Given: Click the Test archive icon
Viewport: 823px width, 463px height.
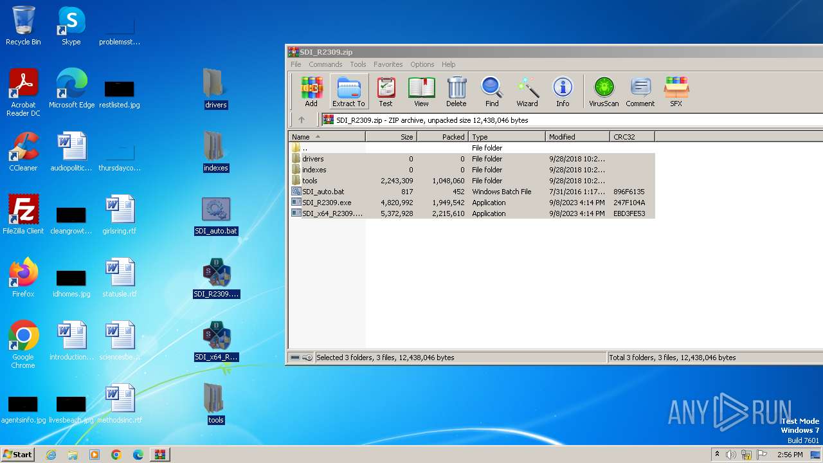Looking at the screenshot, I should point(386,91).
